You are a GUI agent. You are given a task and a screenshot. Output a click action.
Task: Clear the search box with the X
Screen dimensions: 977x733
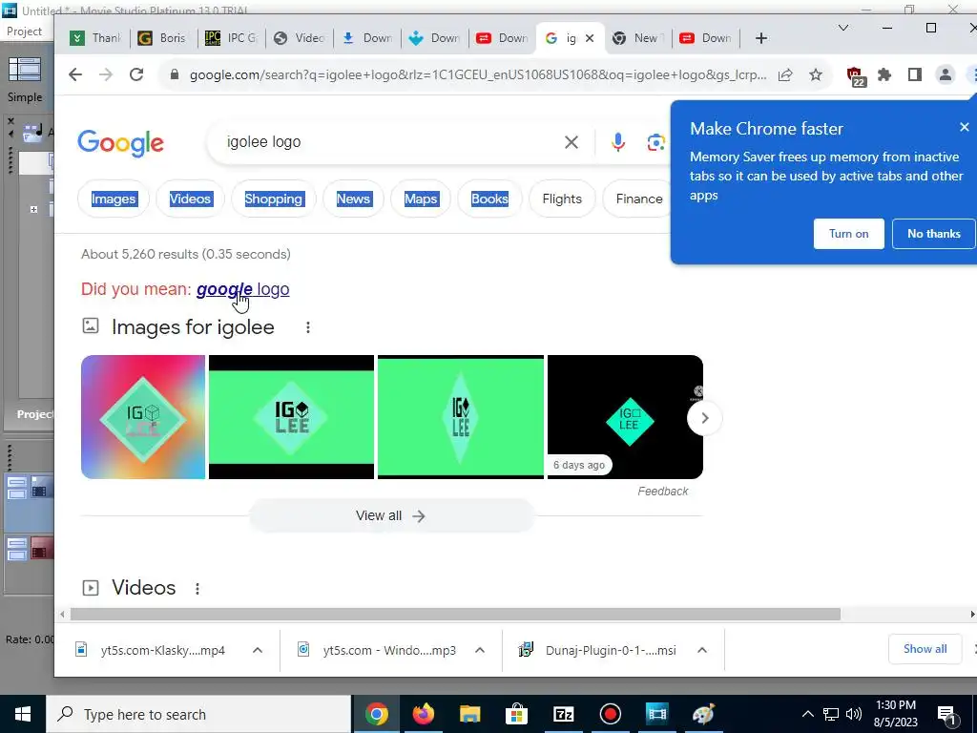571,142
